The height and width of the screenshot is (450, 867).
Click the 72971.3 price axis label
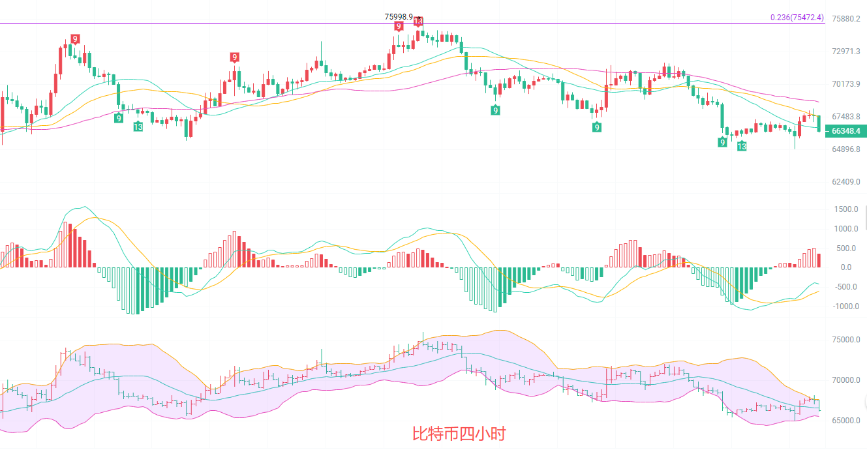845,51
